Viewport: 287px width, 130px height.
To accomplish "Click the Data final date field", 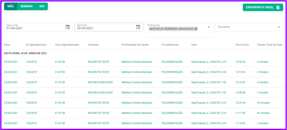I will 105,28.
